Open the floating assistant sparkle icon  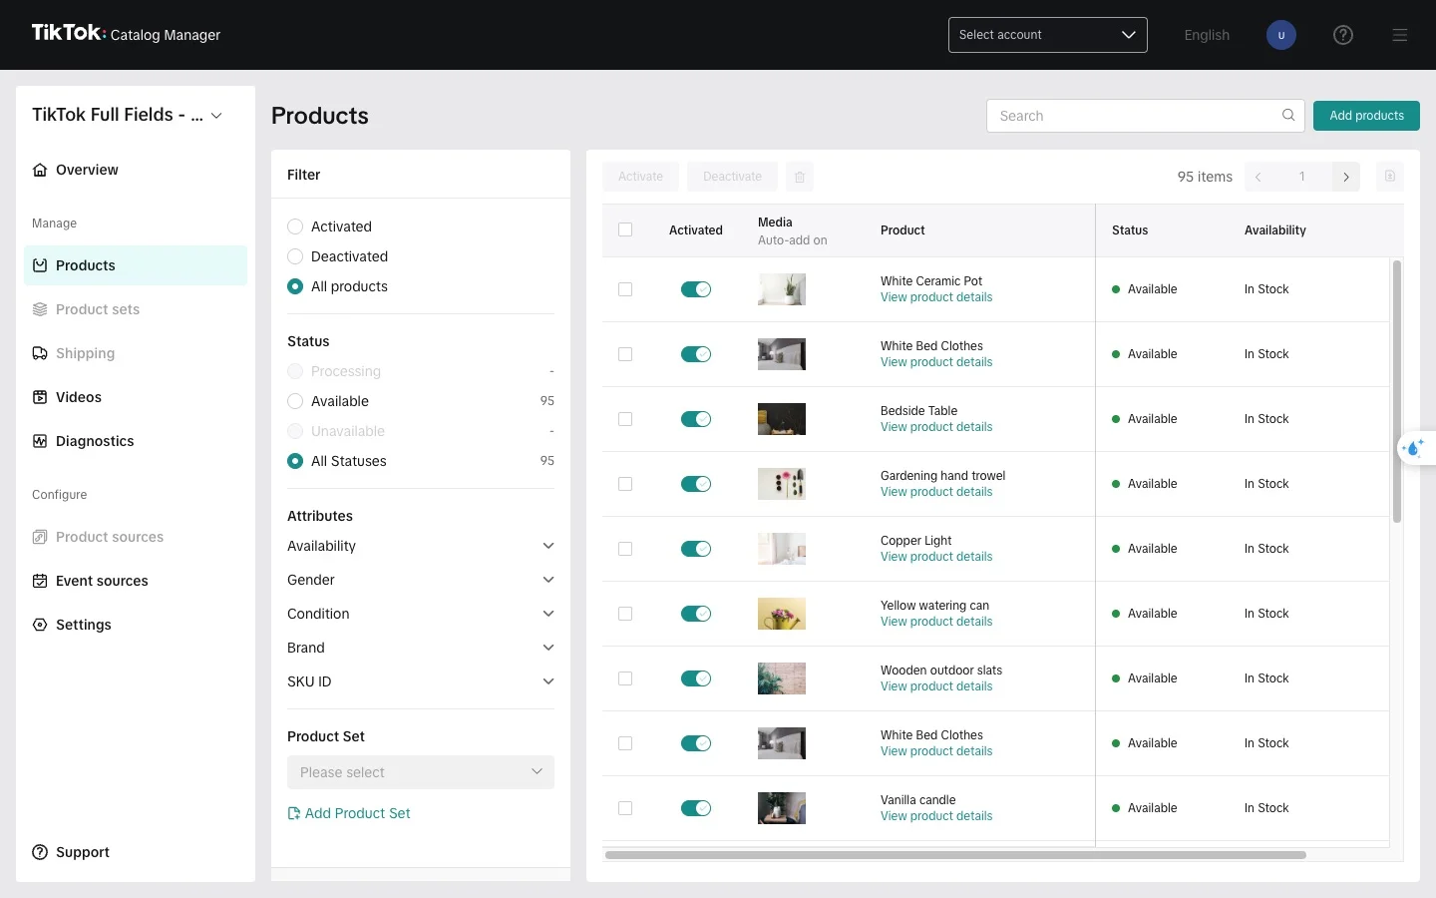coord(1414,449)
